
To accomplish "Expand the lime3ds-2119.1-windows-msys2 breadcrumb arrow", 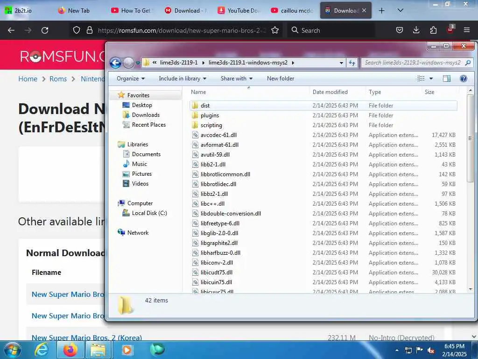I will (x=293, y=63).
